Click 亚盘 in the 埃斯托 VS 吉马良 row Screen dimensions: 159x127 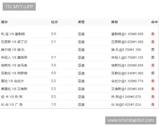click(x=81, y=65)
